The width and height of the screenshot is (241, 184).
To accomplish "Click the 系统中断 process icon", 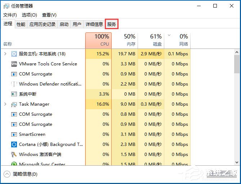I will [14, 94].
